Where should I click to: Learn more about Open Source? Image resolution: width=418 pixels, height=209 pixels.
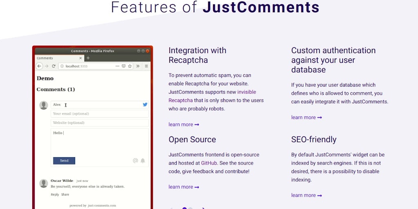tap(184, 187)
